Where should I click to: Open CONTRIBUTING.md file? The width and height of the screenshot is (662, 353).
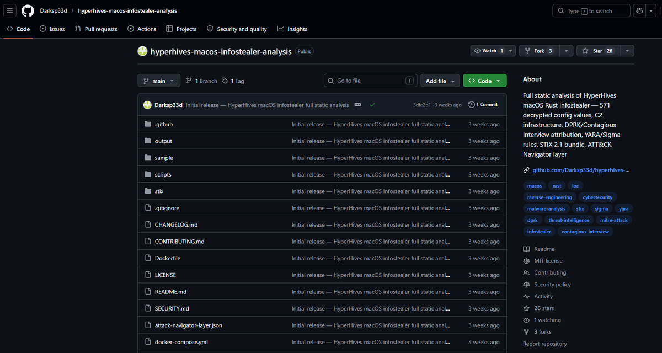pyautogui.click(x=179, y=242)
